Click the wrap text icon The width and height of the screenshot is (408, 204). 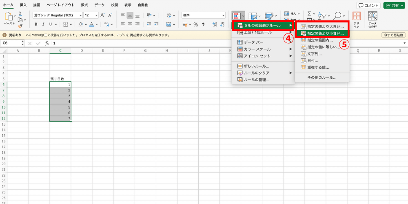pos(169,16)
